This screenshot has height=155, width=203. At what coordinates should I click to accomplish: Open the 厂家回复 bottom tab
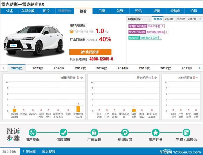(29, 151)
